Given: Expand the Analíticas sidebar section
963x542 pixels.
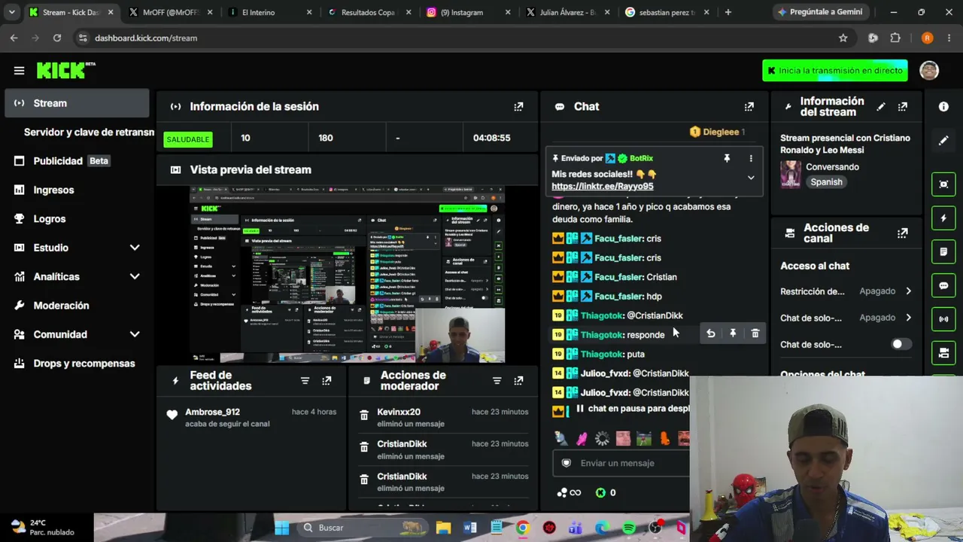Looking at the screenshot, I should 135,276.
